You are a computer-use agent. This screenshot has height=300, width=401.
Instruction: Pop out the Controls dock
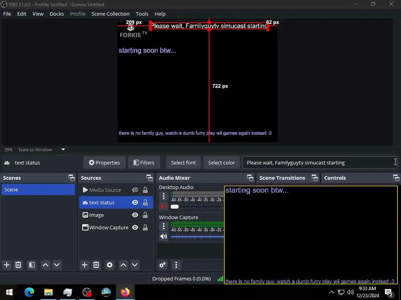[396, 178]
